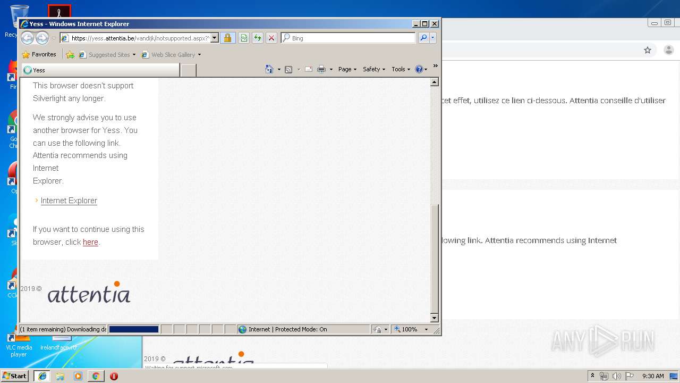This screenshot has width=680, height=383.
Task: Open the Page menu
Action: click(347, 69)
